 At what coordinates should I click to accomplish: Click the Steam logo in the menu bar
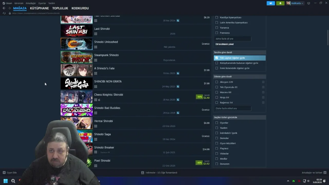pyautogui.click(x=4, y=3)
